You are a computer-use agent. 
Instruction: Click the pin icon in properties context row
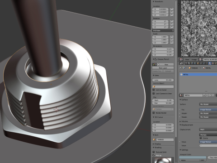(x=180, y=68)
